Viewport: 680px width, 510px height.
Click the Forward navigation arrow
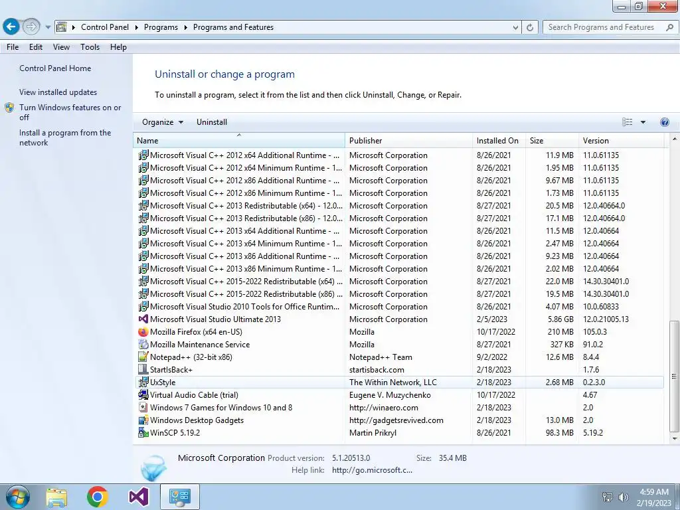pyautogui.click(x=31, y=27)
